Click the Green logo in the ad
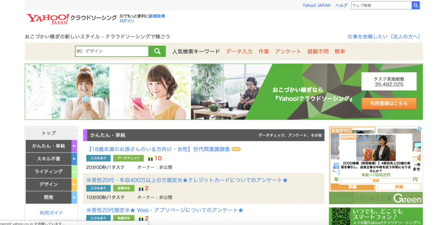This screenshot has height=225, width=448. click(x=407, y=198)
